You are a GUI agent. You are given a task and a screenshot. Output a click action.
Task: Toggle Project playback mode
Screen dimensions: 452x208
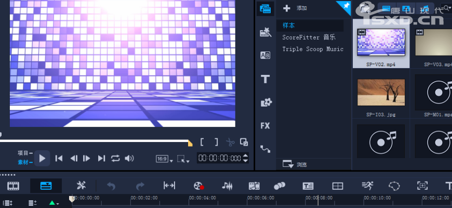pyautogui.click(x=24, y=153)
